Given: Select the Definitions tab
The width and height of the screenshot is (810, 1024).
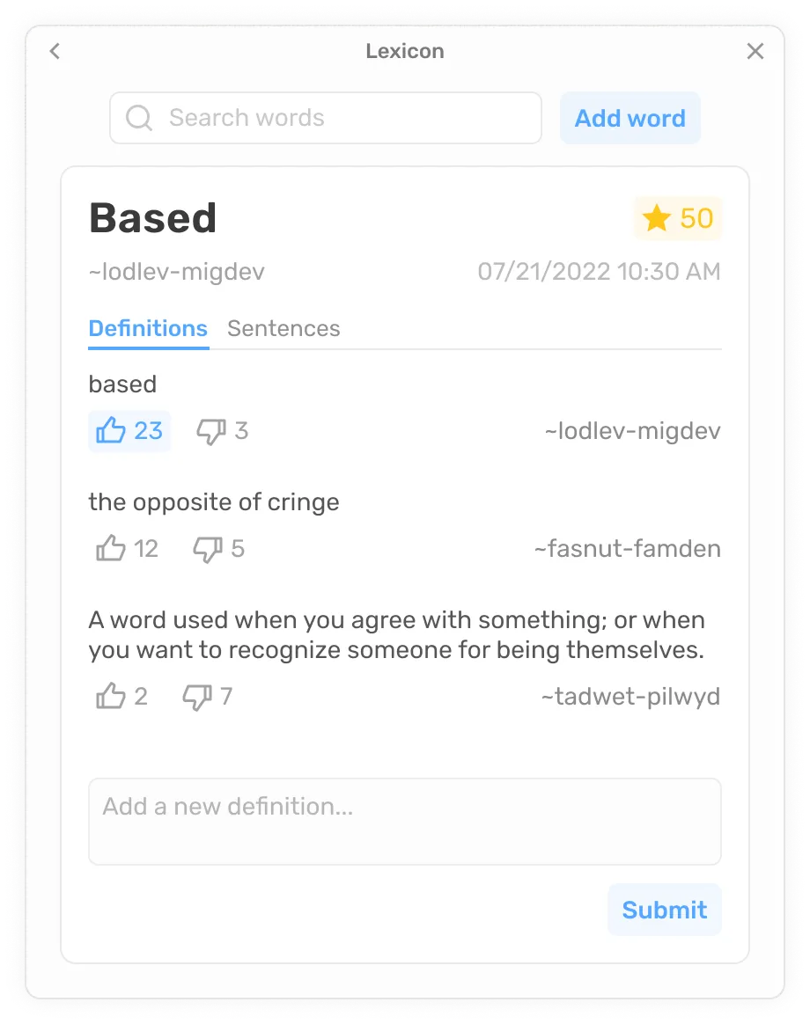Looking at the screenshot, I should [x=148, y=329].
